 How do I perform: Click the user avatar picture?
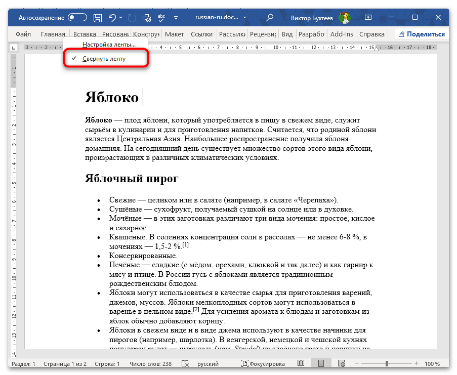(x=345, y=18)
